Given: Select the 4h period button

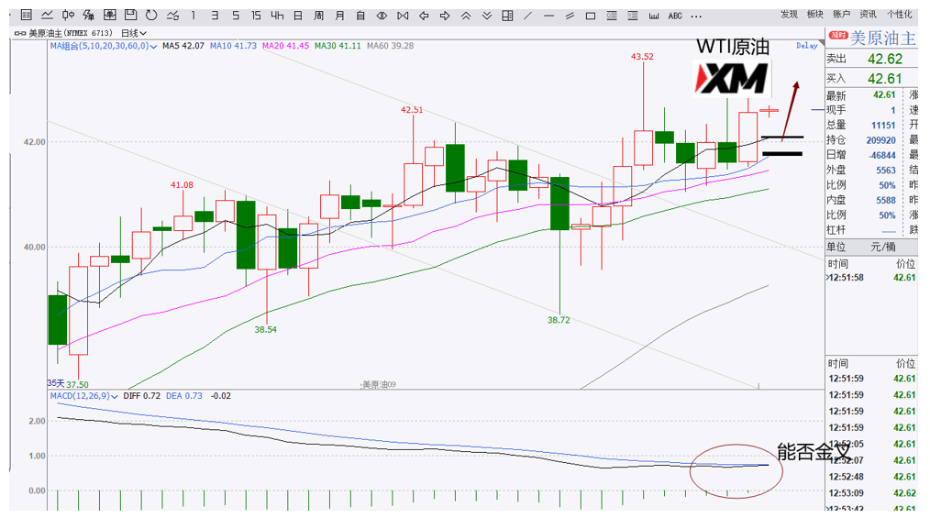Looking at the screenshot, I should coord(277,16).
